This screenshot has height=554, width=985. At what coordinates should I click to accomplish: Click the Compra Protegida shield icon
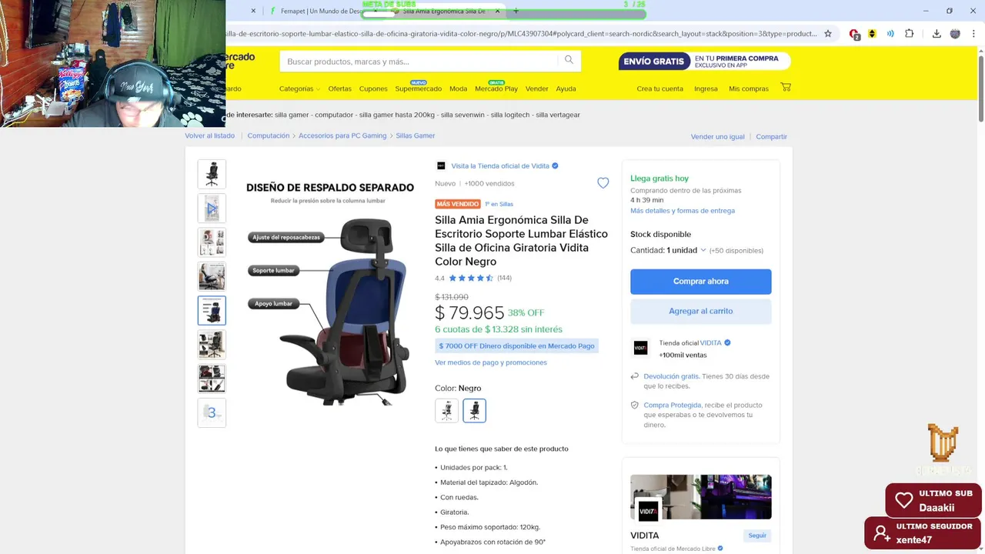point(635,405)
